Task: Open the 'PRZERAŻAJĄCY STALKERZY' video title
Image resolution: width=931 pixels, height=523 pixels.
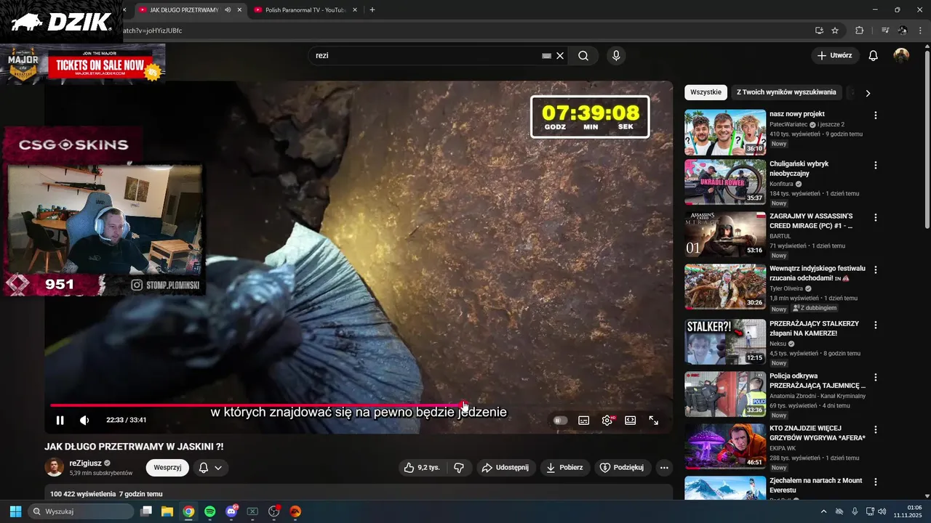Action: click(814, 328)
